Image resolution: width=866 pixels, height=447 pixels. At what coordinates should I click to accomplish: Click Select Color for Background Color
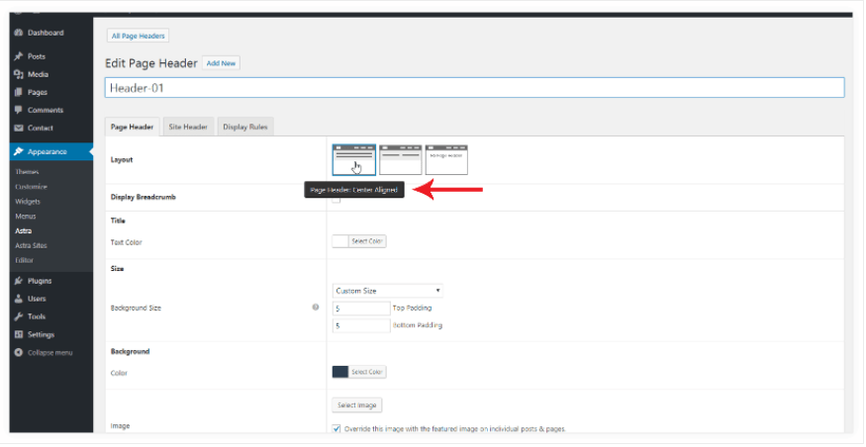[x=367, y=372]
